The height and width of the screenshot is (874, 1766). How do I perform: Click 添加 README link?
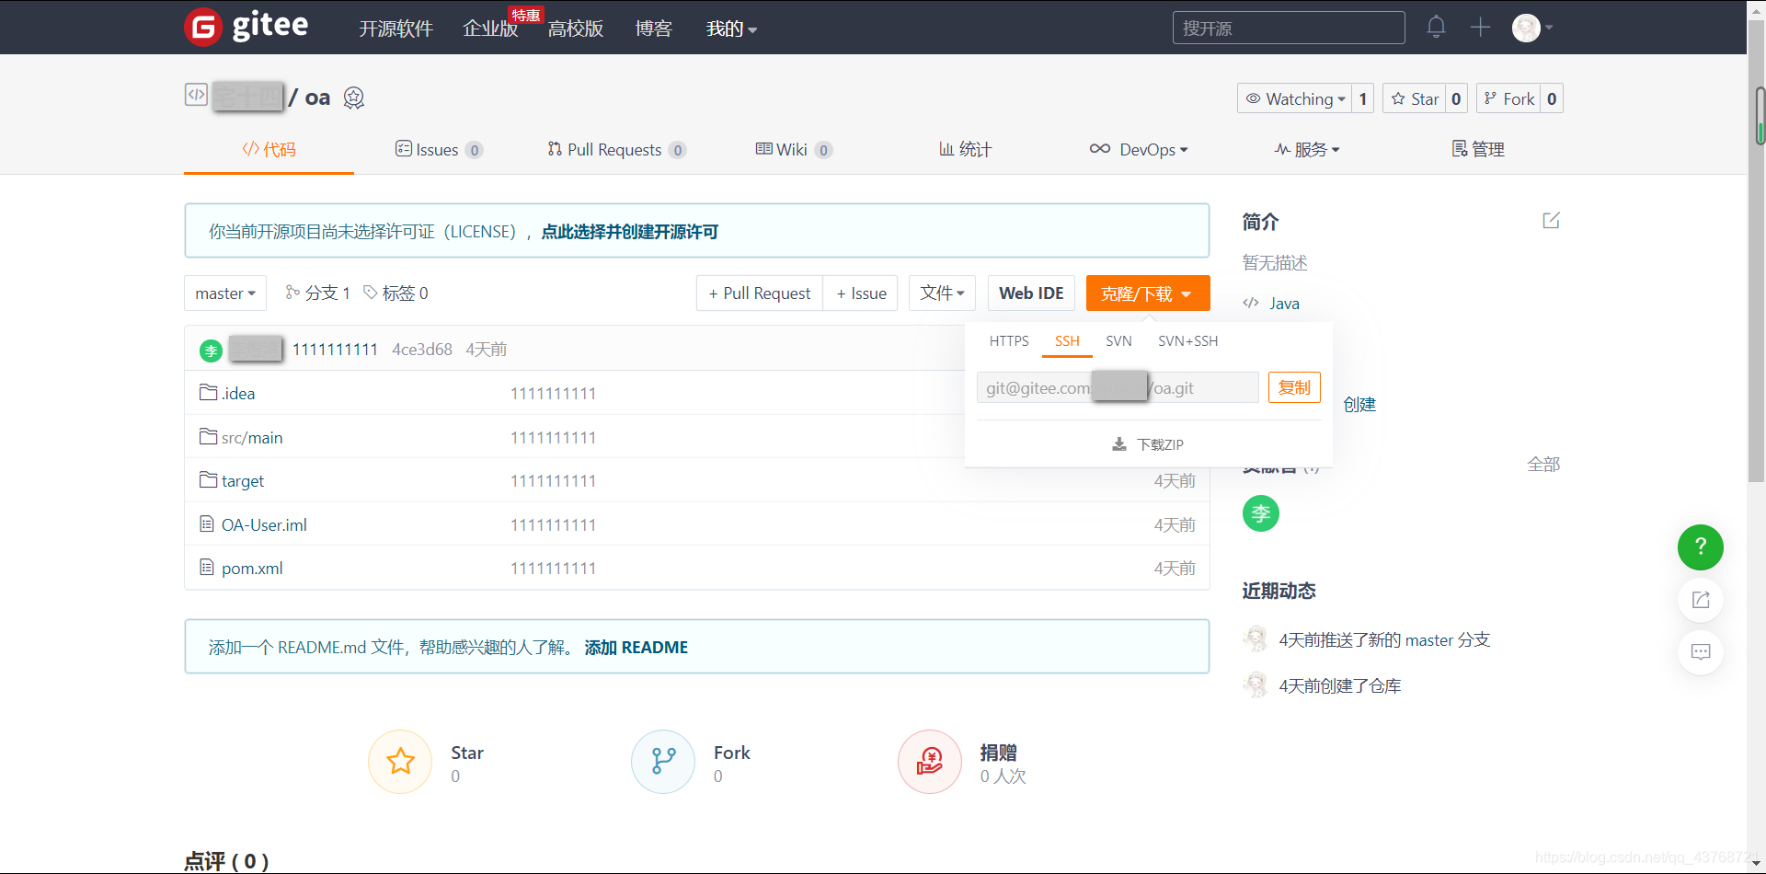click(x=636, y=648)
